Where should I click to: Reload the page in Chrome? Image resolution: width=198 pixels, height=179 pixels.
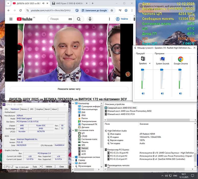(20, 10)
